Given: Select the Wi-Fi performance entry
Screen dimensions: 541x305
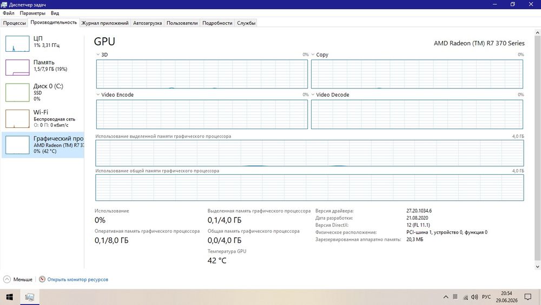Looking at the screenshot, I should pyautogui.click(x=43, y=118).
